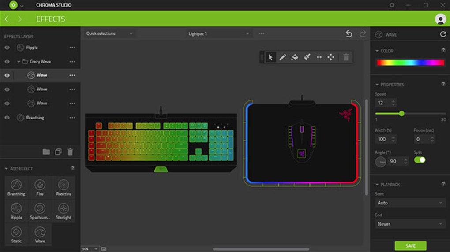Select the four-way move tool
450x252 pixels.
[331, 57]
